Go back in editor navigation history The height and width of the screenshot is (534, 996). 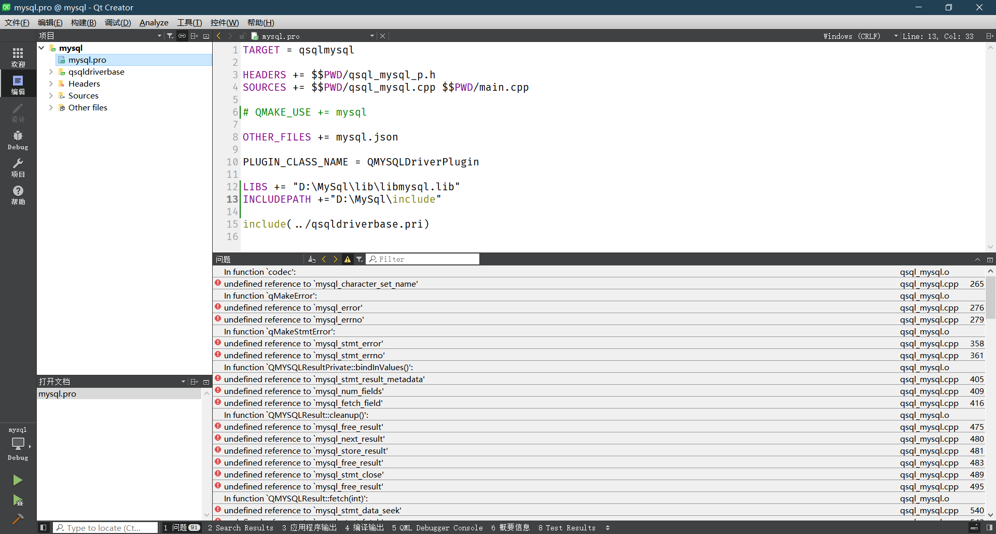[218, 36]
